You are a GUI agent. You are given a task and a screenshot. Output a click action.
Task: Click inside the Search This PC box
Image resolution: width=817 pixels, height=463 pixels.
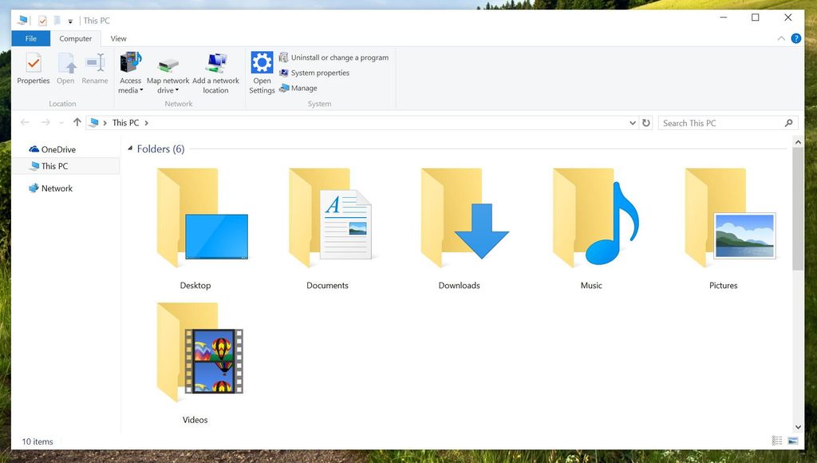pyautogui.click(x=718, y=122)
